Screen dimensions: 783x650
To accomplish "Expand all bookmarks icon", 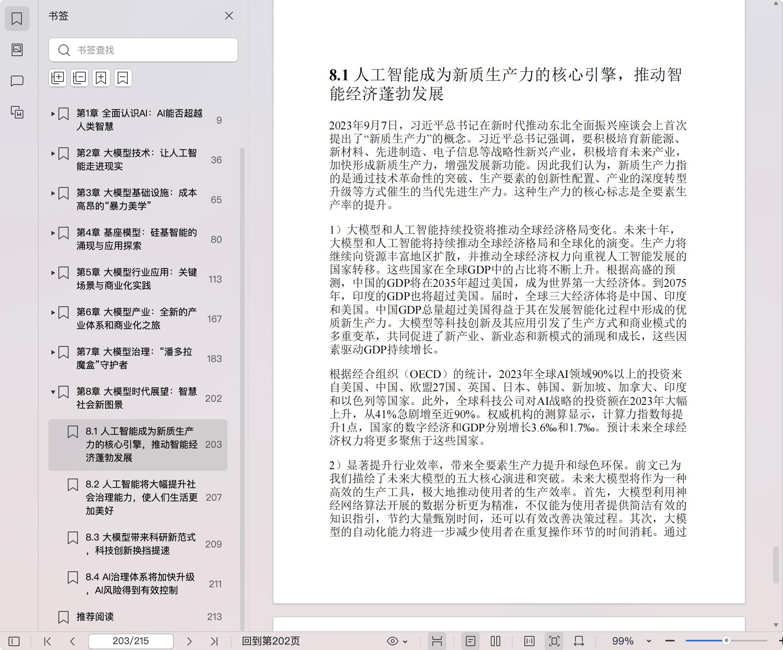I will point(58,78).
